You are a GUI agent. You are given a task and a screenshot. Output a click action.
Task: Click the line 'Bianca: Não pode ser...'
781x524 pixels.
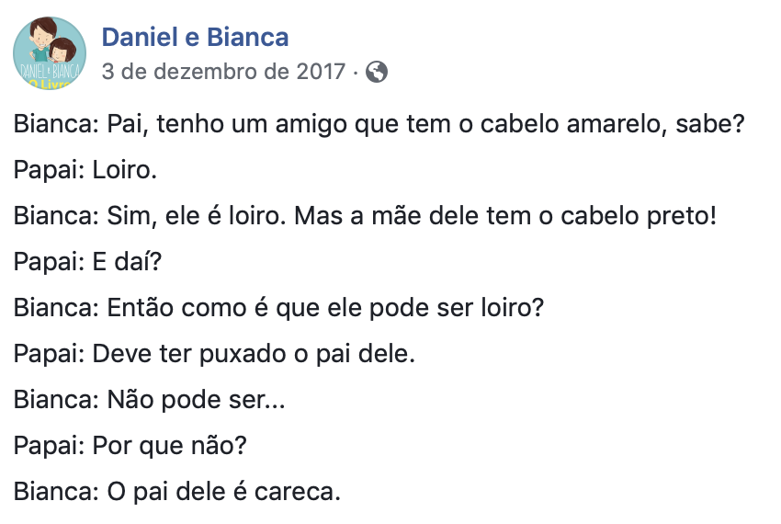point(150,400)
